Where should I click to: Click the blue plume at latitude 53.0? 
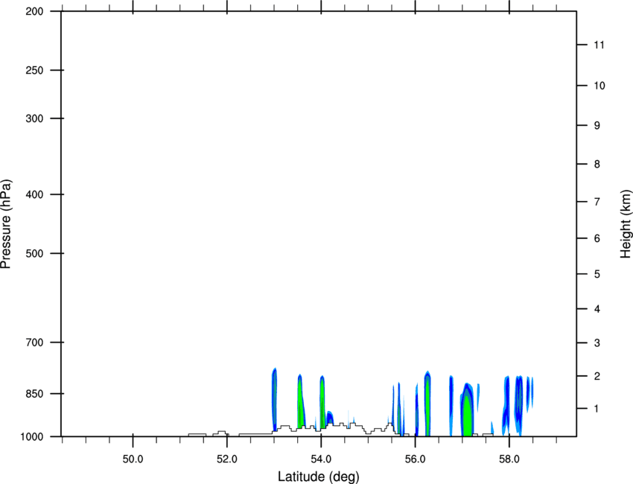275,400
